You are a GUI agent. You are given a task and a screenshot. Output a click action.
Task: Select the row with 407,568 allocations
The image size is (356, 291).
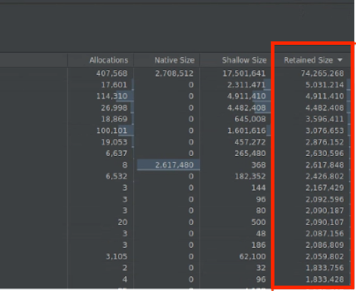pos(175,73)
